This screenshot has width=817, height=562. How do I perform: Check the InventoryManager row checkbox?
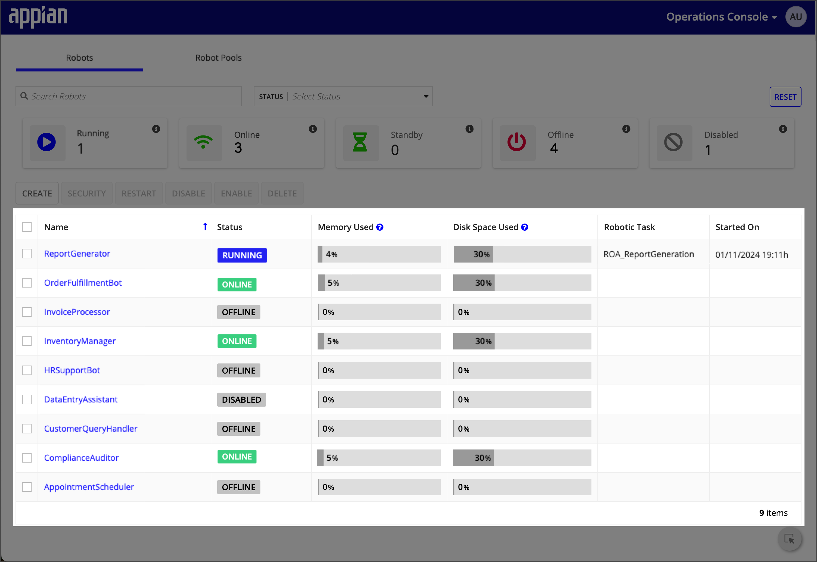click(27, 341)
